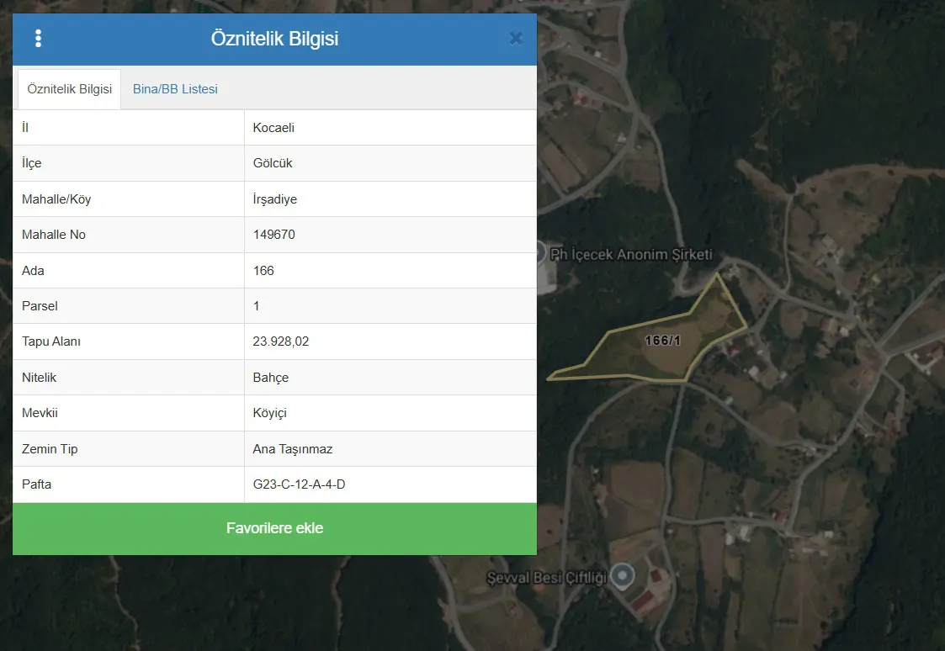The width and height of the screenshot is (945, 651).
Task: Click the Öznitelik Bilgisi panel header title
Action: 275,39
